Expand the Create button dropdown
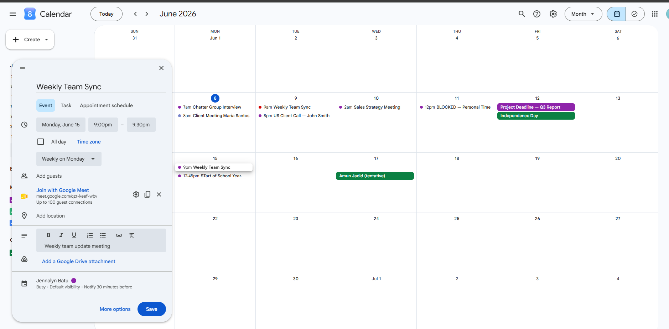Viewport: 669px width, 329px height. click(x=47, y=40)
